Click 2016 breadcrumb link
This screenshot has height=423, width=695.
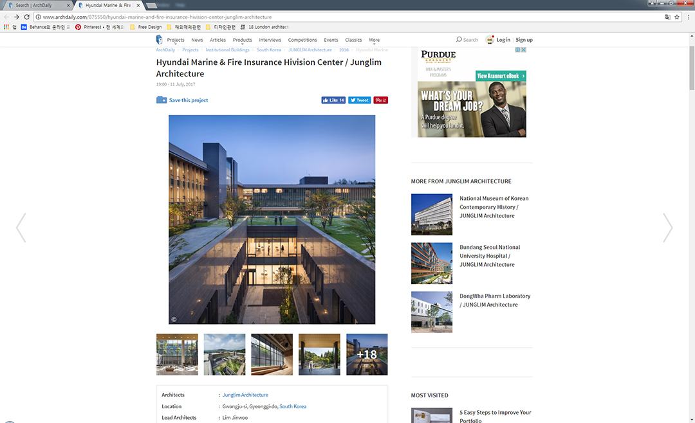344,50
